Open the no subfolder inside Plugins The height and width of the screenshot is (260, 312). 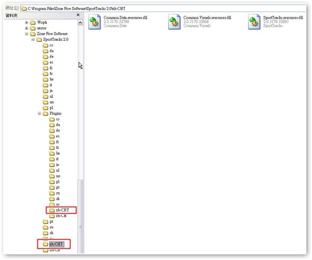click(x=55, y=176)
